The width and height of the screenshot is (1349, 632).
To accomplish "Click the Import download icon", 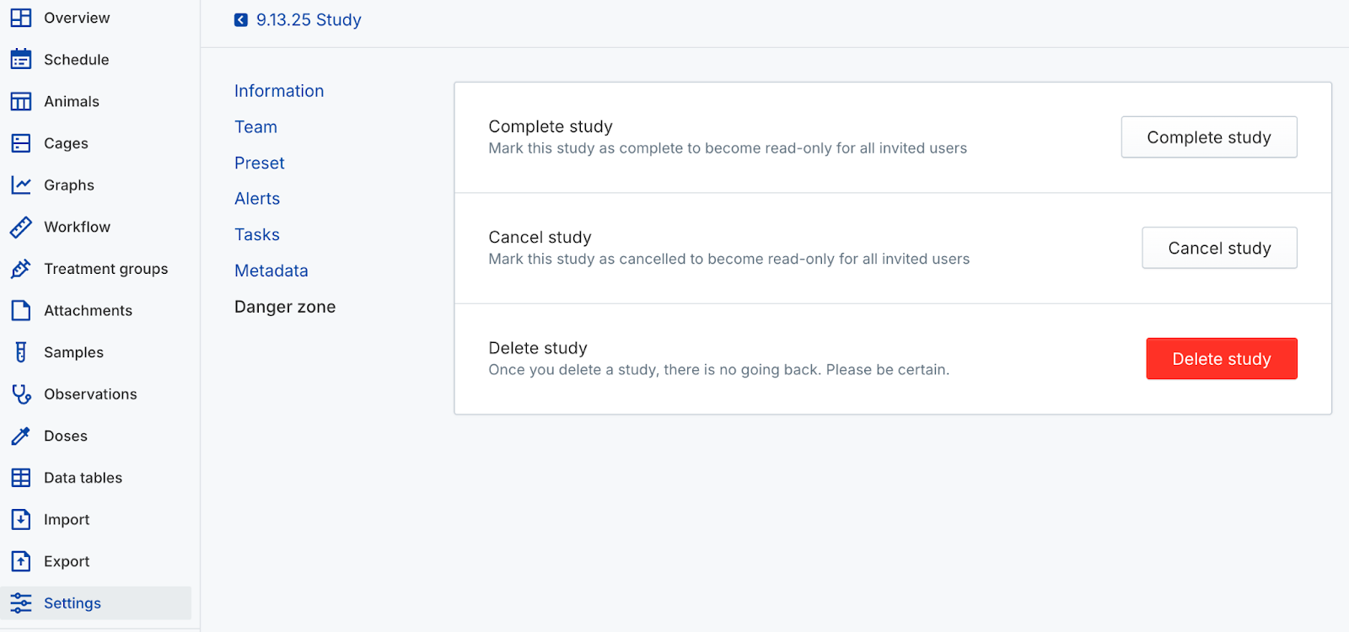I will point(21,519).
